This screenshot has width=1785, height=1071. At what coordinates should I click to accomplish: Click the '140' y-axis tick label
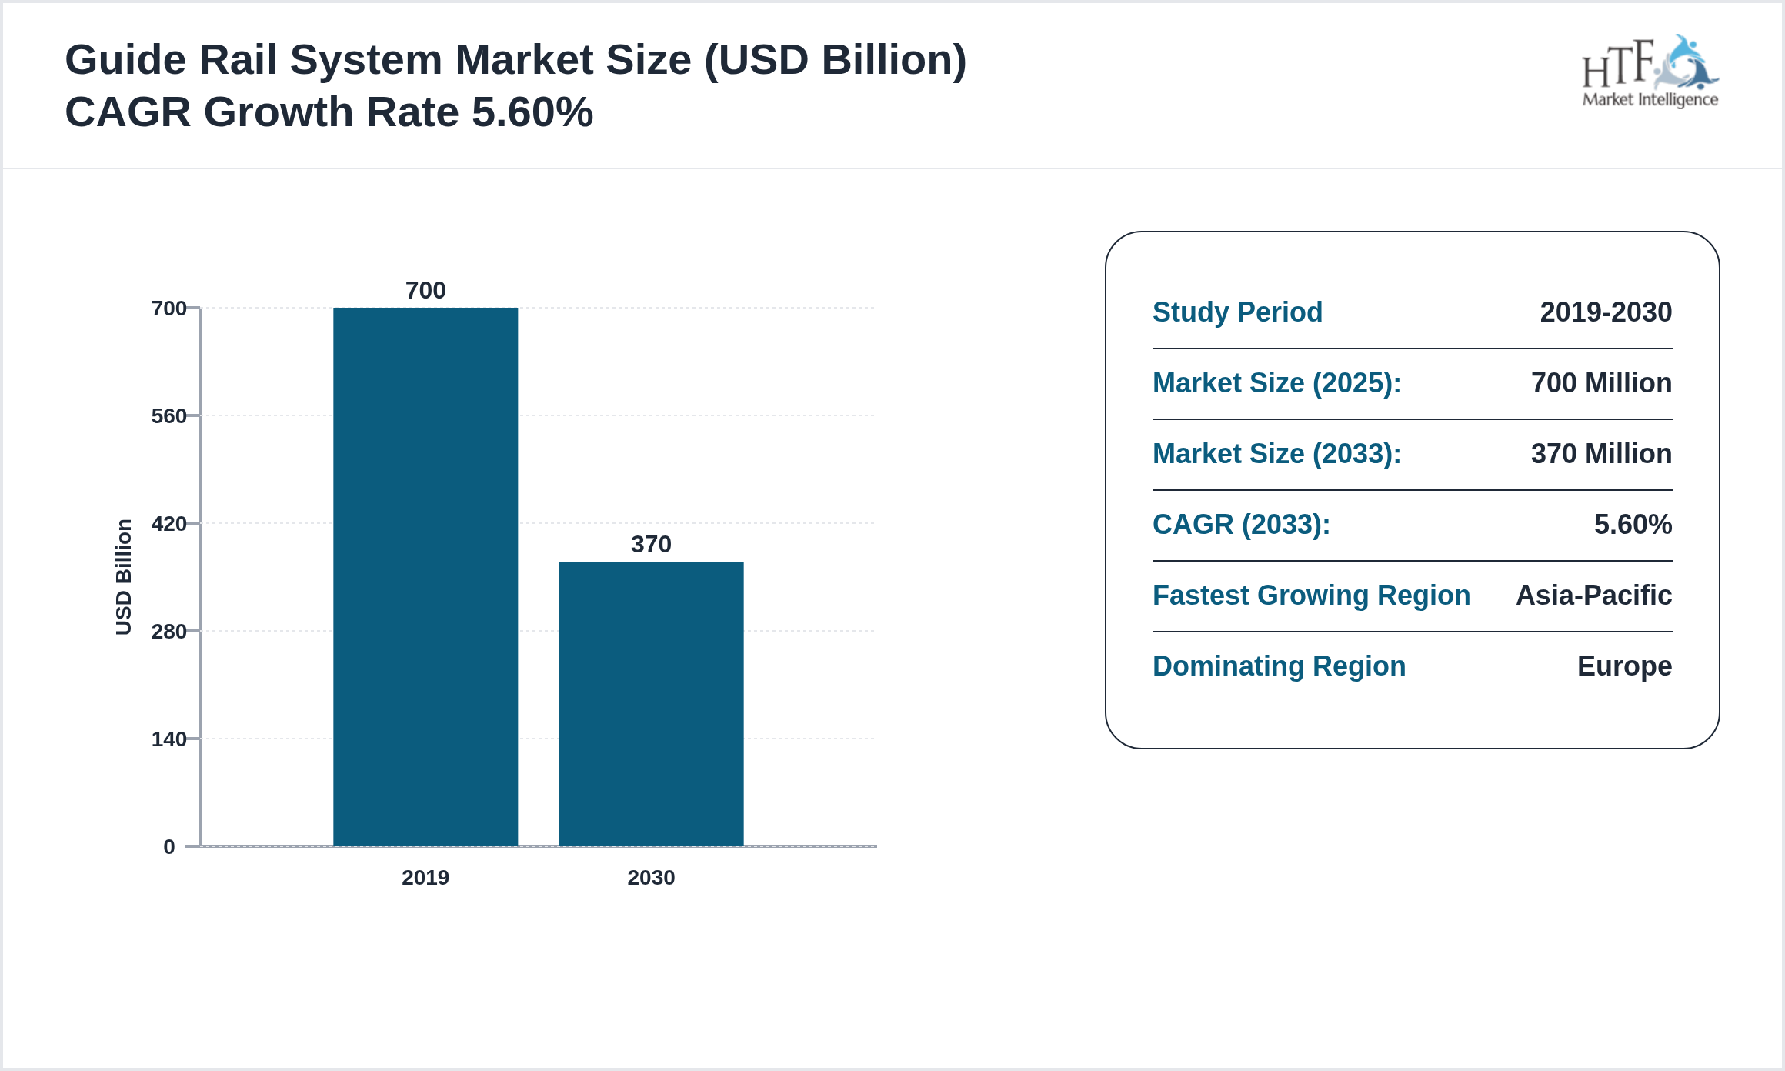click(169, 739)
